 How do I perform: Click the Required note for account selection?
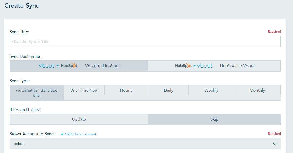(274, 134)
